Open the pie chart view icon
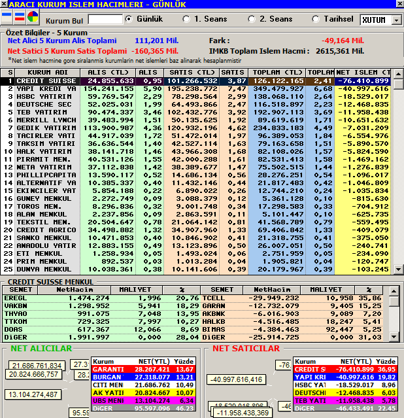The width and height of the screenshot is (404, 418). click(x=33, y=17)
